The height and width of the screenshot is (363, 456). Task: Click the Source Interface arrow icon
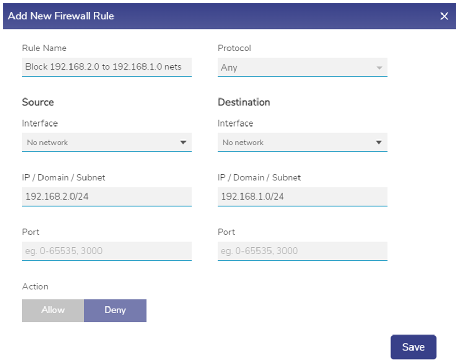183,142
